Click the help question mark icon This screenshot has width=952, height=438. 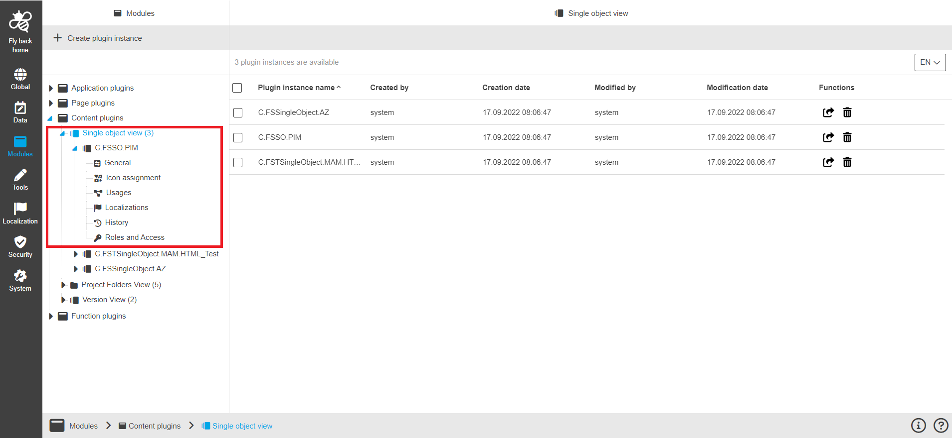click(x=941, y=426)
